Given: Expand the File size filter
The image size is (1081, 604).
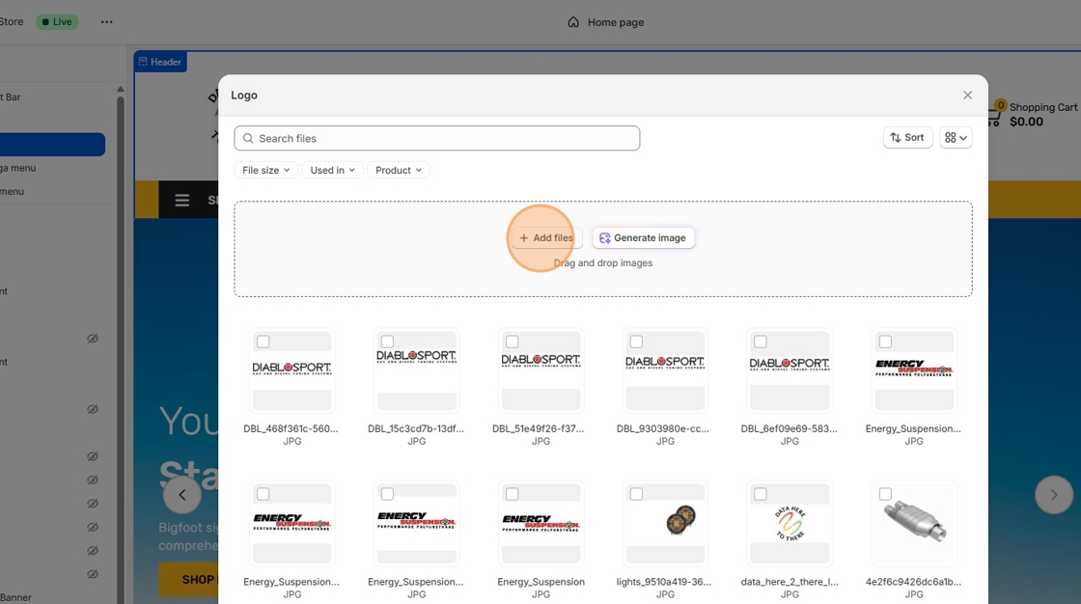Looking at the screenshot, I should (266, 170).
